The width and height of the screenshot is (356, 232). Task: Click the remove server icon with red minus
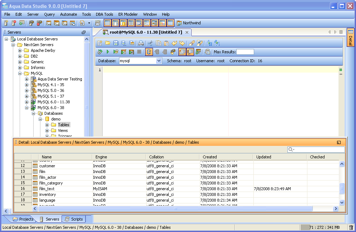[x=14, y=23]
